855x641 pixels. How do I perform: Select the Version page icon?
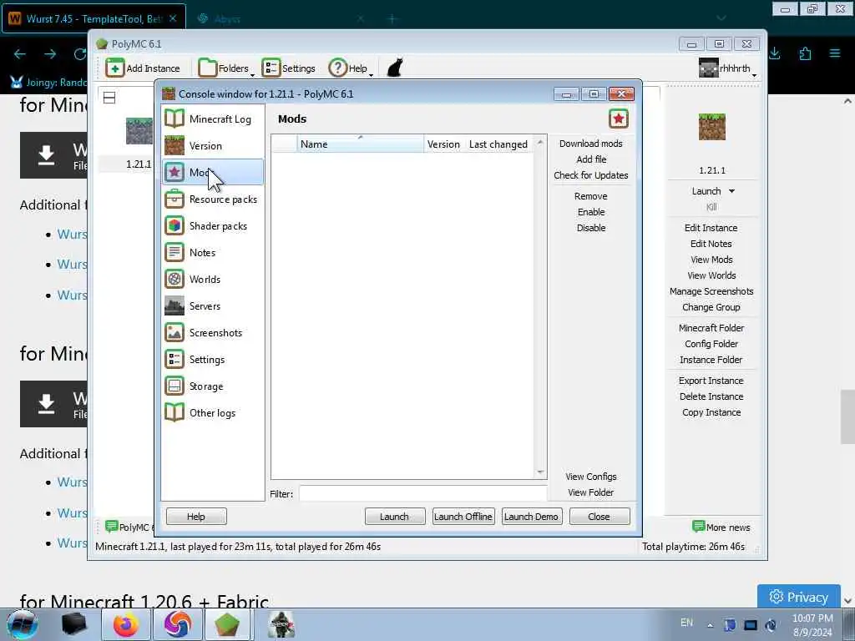[x=175, y=145]
